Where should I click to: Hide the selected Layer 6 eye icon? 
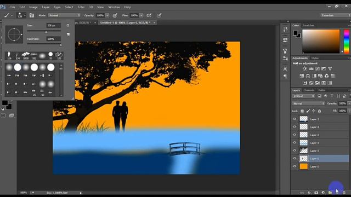pos(295,158)
